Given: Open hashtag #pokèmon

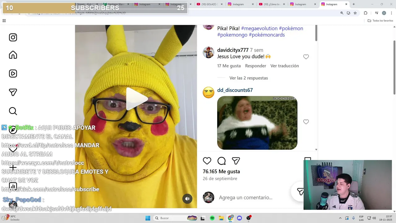Looking at the screenshot, I should 291,28.
